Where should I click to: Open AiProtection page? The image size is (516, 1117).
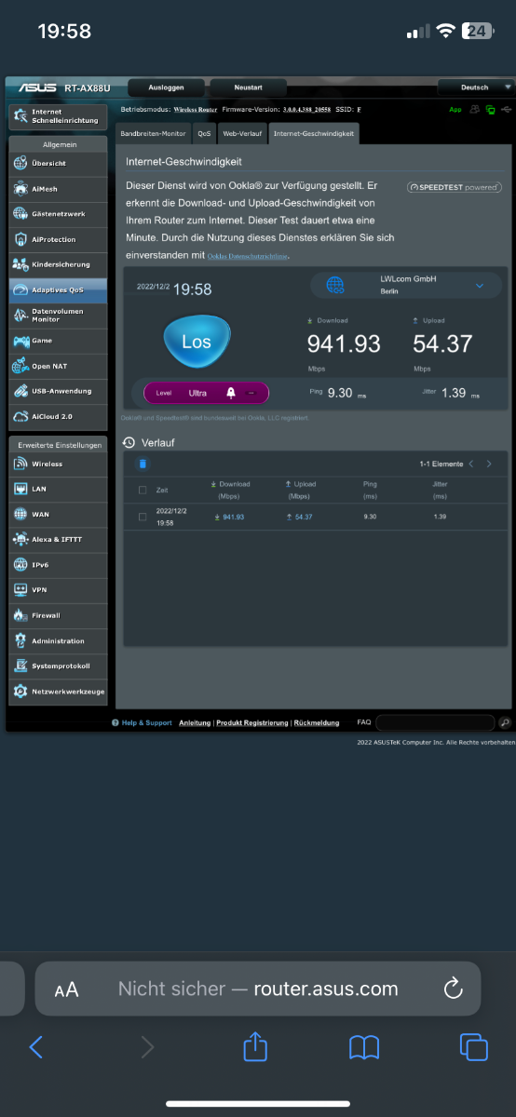[x=57, y=239]
